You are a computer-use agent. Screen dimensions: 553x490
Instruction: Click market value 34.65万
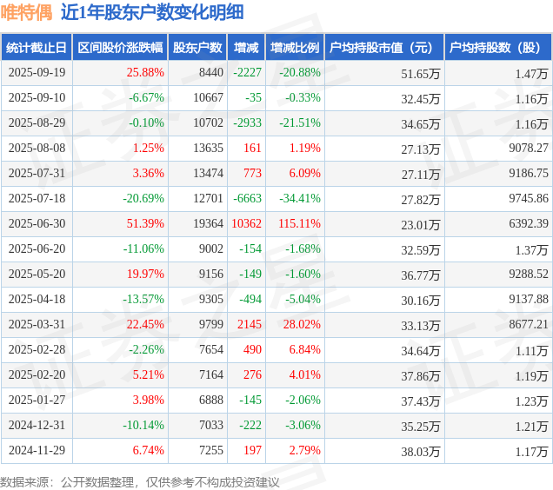click(x=420, y=124)
